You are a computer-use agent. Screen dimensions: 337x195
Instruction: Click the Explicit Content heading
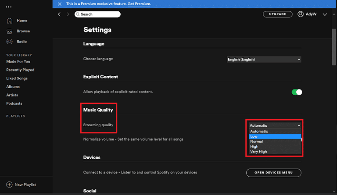point(100,77)
